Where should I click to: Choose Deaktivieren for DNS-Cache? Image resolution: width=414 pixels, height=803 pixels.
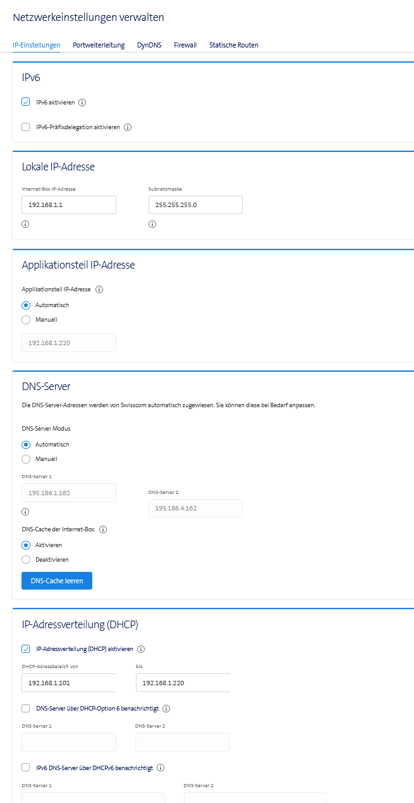26,560
